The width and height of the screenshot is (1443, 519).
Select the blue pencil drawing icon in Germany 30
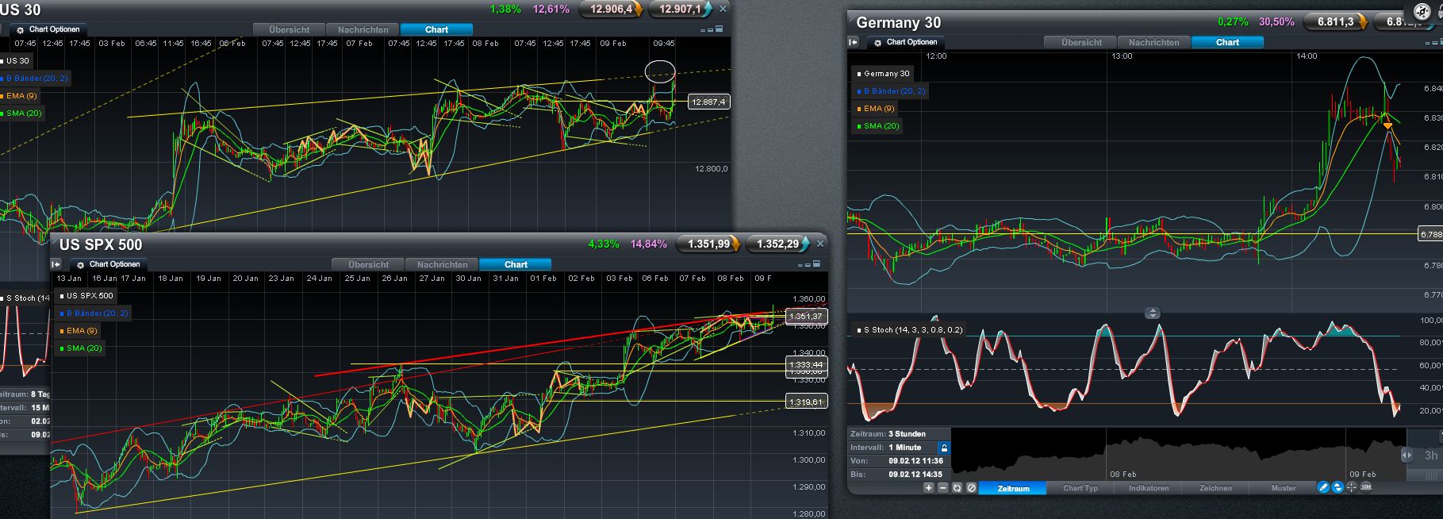coord(1323,487)
